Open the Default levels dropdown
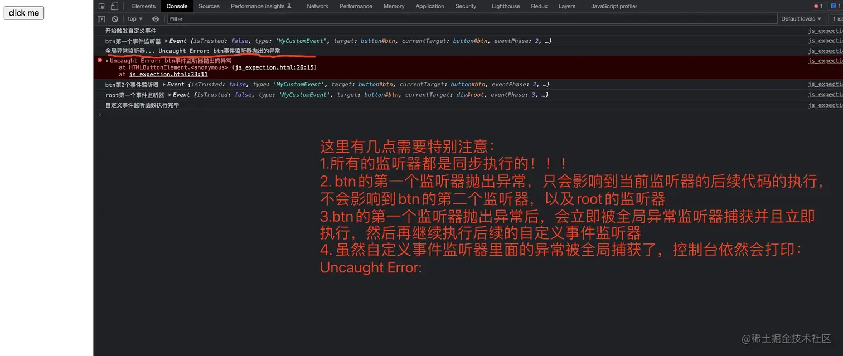The width and height of the screenshot is (843, 356). point(801,18)
